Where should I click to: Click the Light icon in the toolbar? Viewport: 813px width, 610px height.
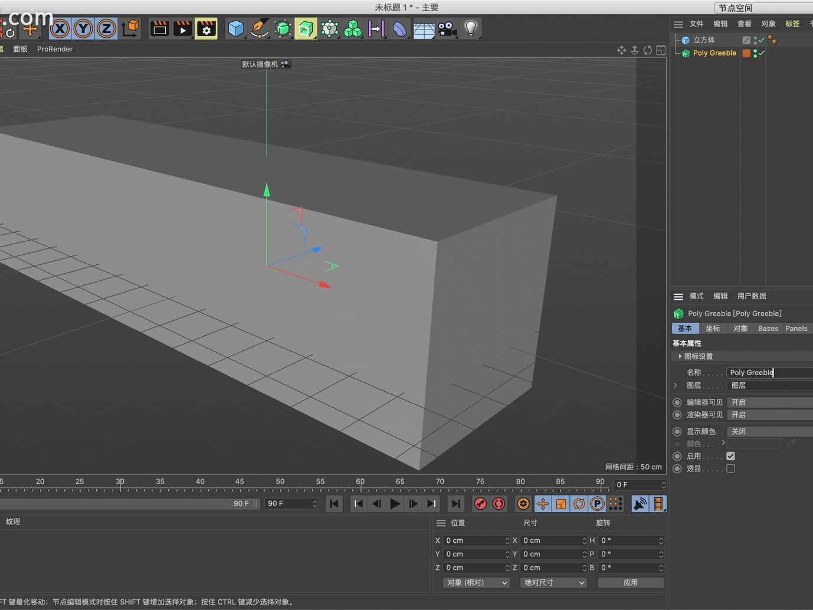pyautogui.click(x=470, y=28)
